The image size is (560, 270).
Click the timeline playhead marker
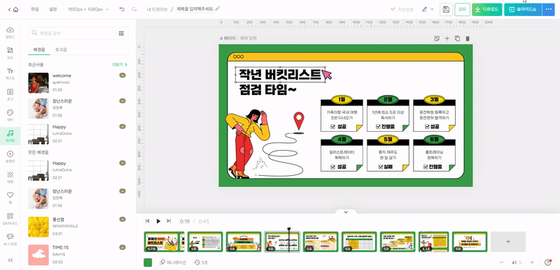tap(289, 229)
